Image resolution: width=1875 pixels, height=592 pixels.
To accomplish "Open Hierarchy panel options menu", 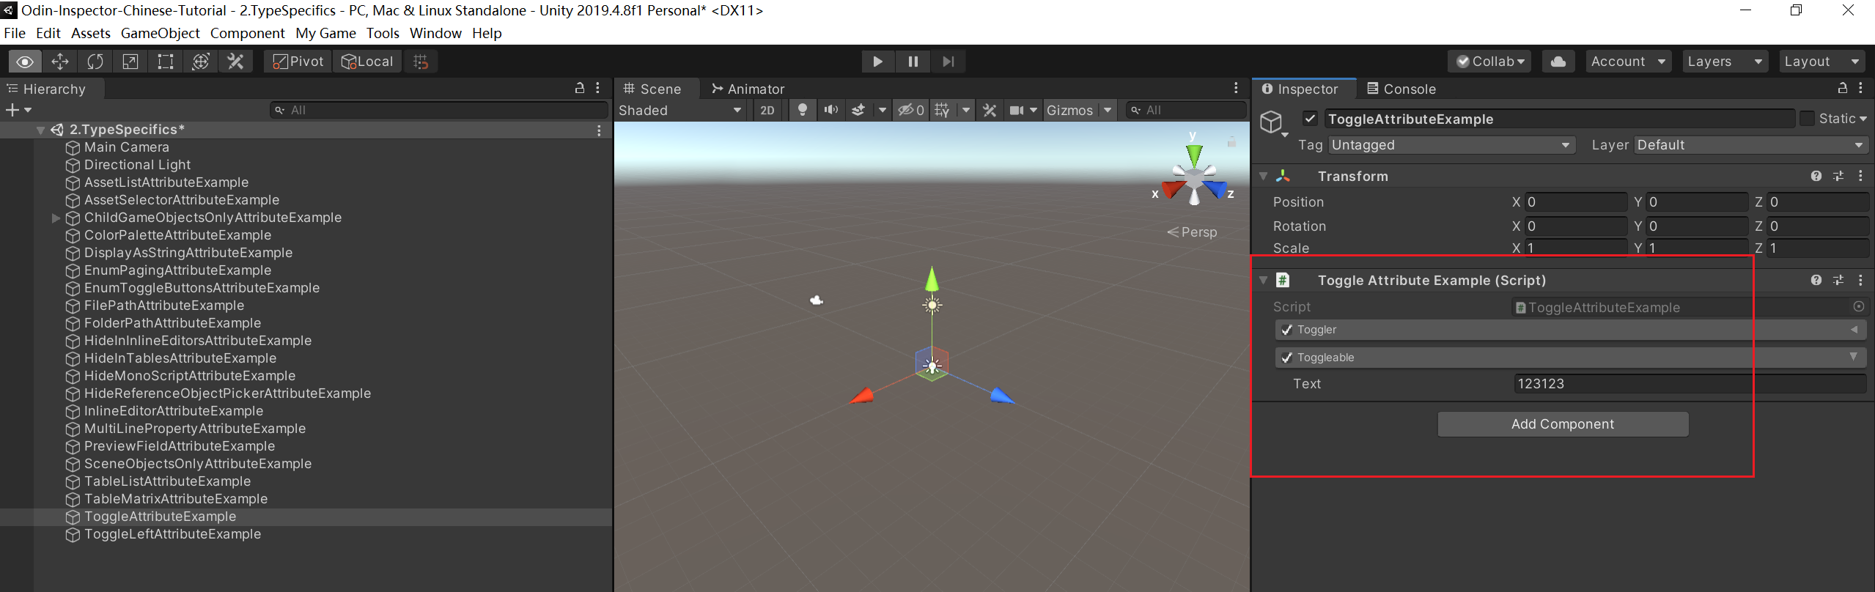I will pyautogui.click(x=598, y=88).
